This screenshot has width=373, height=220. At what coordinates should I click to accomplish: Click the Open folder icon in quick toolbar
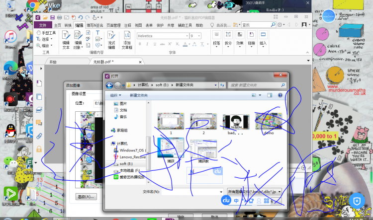pyautogui.click(x=45, y=17)
